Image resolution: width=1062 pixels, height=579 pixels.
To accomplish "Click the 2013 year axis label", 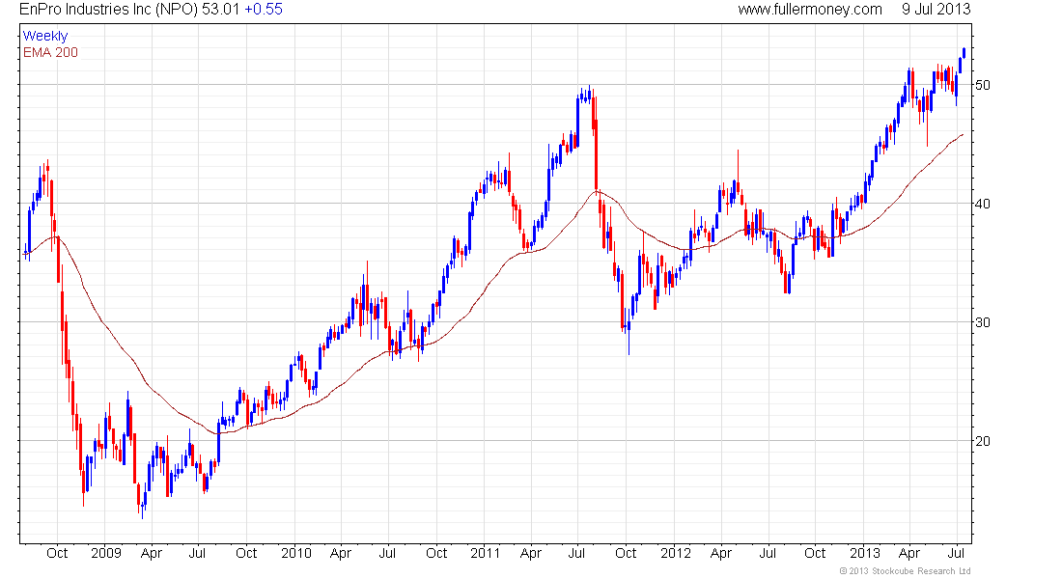I will (865, 553).
